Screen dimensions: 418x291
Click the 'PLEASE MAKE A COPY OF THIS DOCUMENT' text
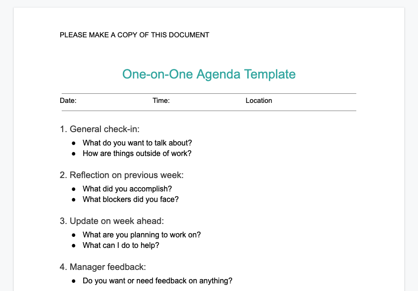(134, 35)
